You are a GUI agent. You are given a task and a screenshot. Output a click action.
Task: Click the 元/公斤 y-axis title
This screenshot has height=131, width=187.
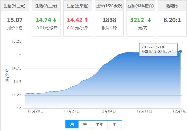coord(7,75)
